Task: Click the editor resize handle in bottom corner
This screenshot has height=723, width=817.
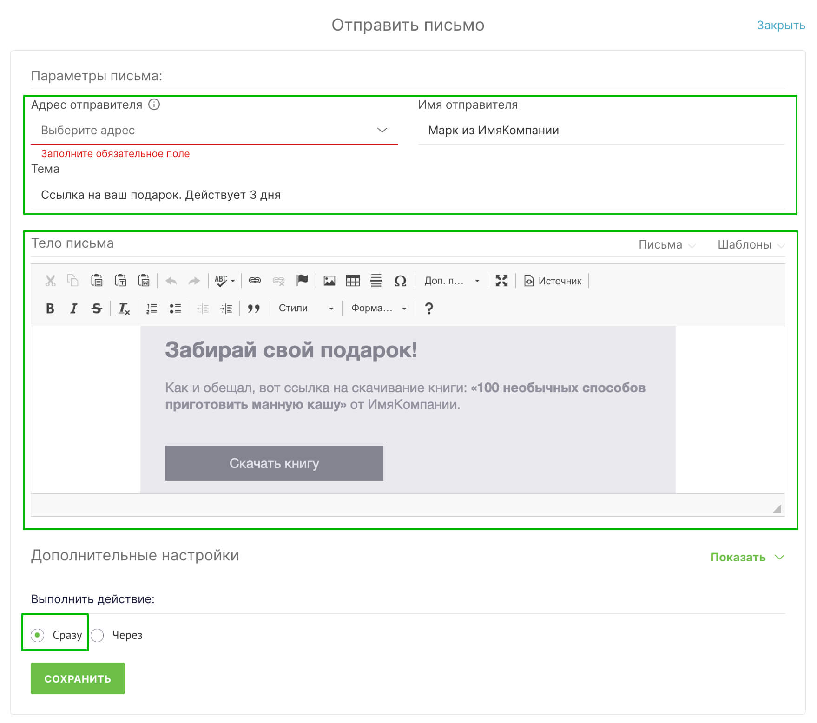Action: click(x=777, y=508)
